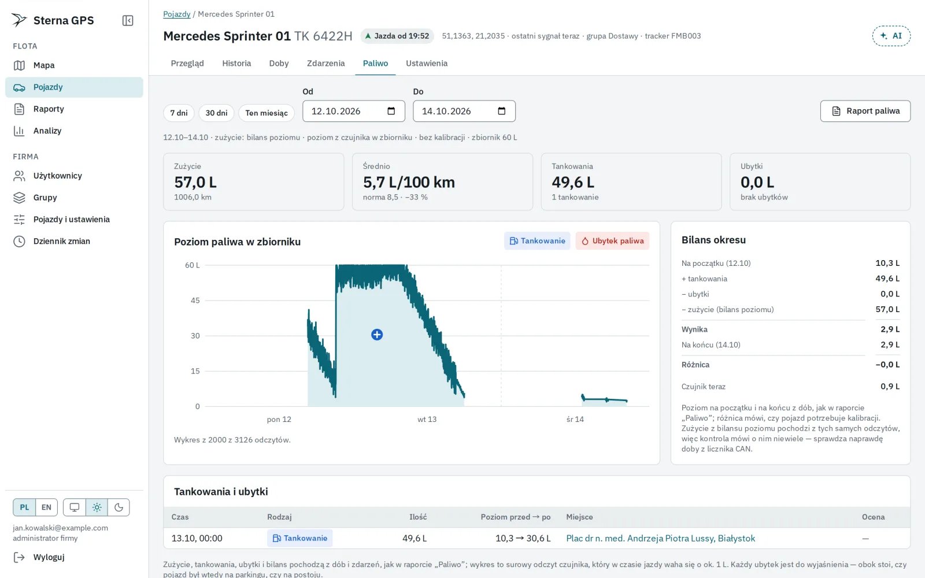Open calendar picker in Do date field

click(502, 111)
